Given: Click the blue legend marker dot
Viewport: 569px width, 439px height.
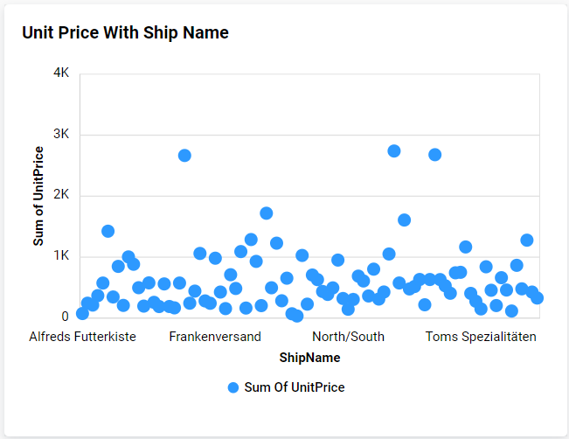Looking at the screenshot, I should click(232, 387).
